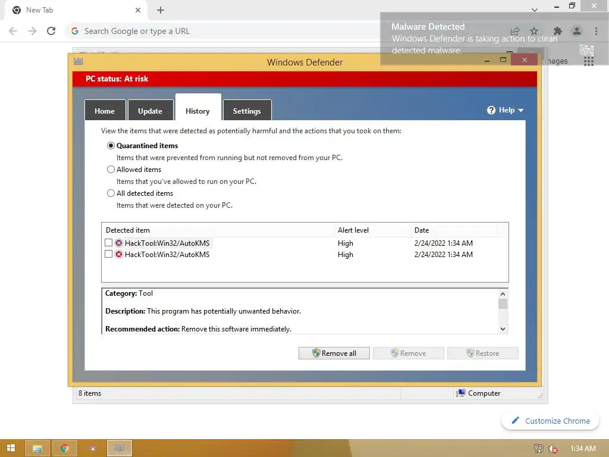Open Chrome extensions puzzle icon
This screenshot has height=457, width=609.
[x=558, y=31]
